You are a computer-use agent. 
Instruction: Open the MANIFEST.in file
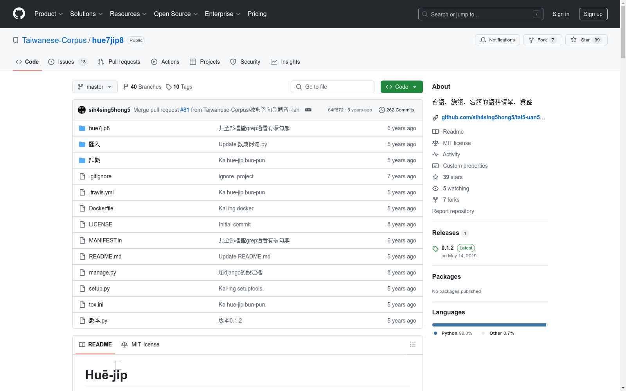105,240
